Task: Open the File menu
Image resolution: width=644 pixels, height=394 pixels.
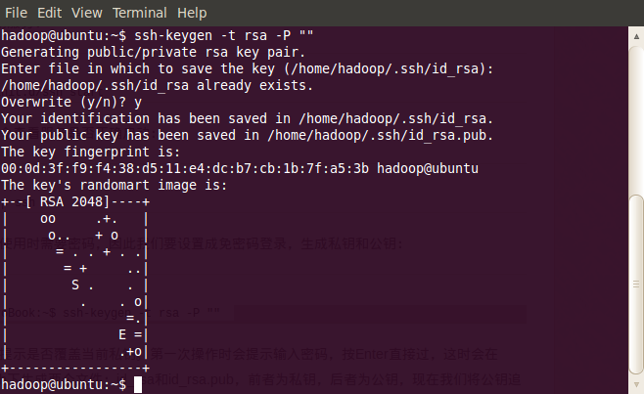Action: (x=16, y=13)
